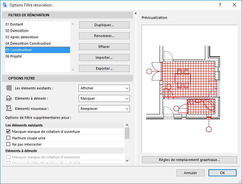Select the 04 Démolition Construction filter
Viewport: 242px width, 184px height.
coord(37,43)
